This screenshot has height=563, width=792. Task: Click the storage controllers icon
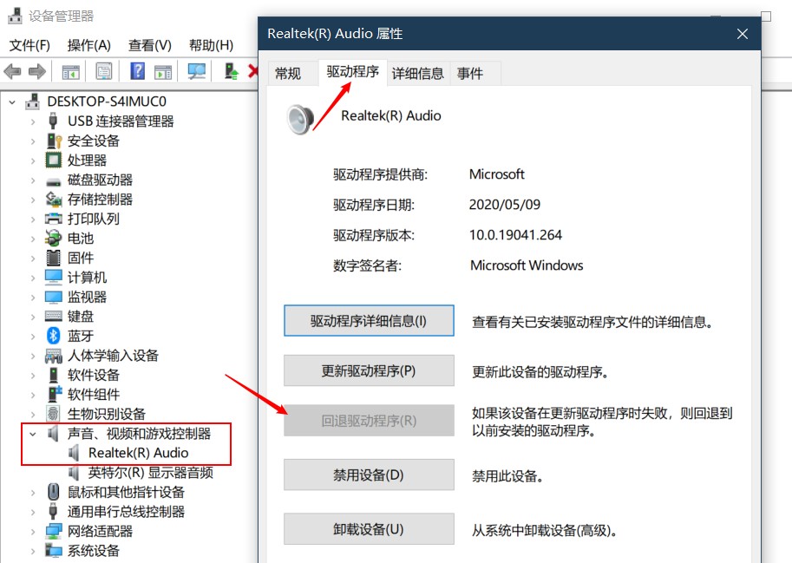(x=54, y=200)
